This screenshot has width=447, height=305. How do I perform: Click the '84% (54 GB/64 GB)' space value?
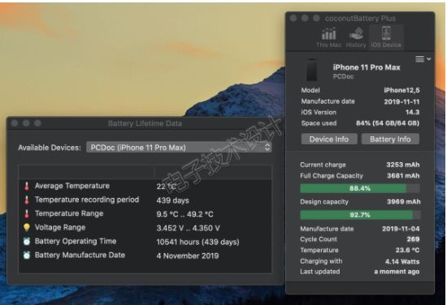[388, 123]
